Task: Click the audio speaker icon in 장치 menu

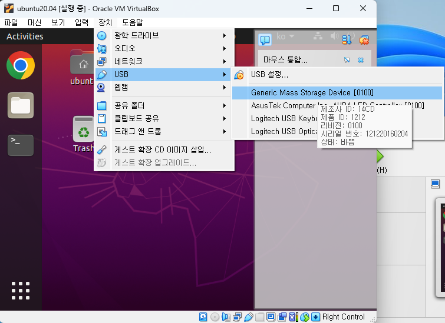Action: pyautogui.click(x=102, y=49)
